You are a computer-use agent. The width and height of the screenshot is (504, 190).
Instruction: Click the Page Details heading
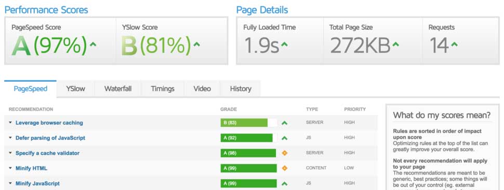point(262,10)
